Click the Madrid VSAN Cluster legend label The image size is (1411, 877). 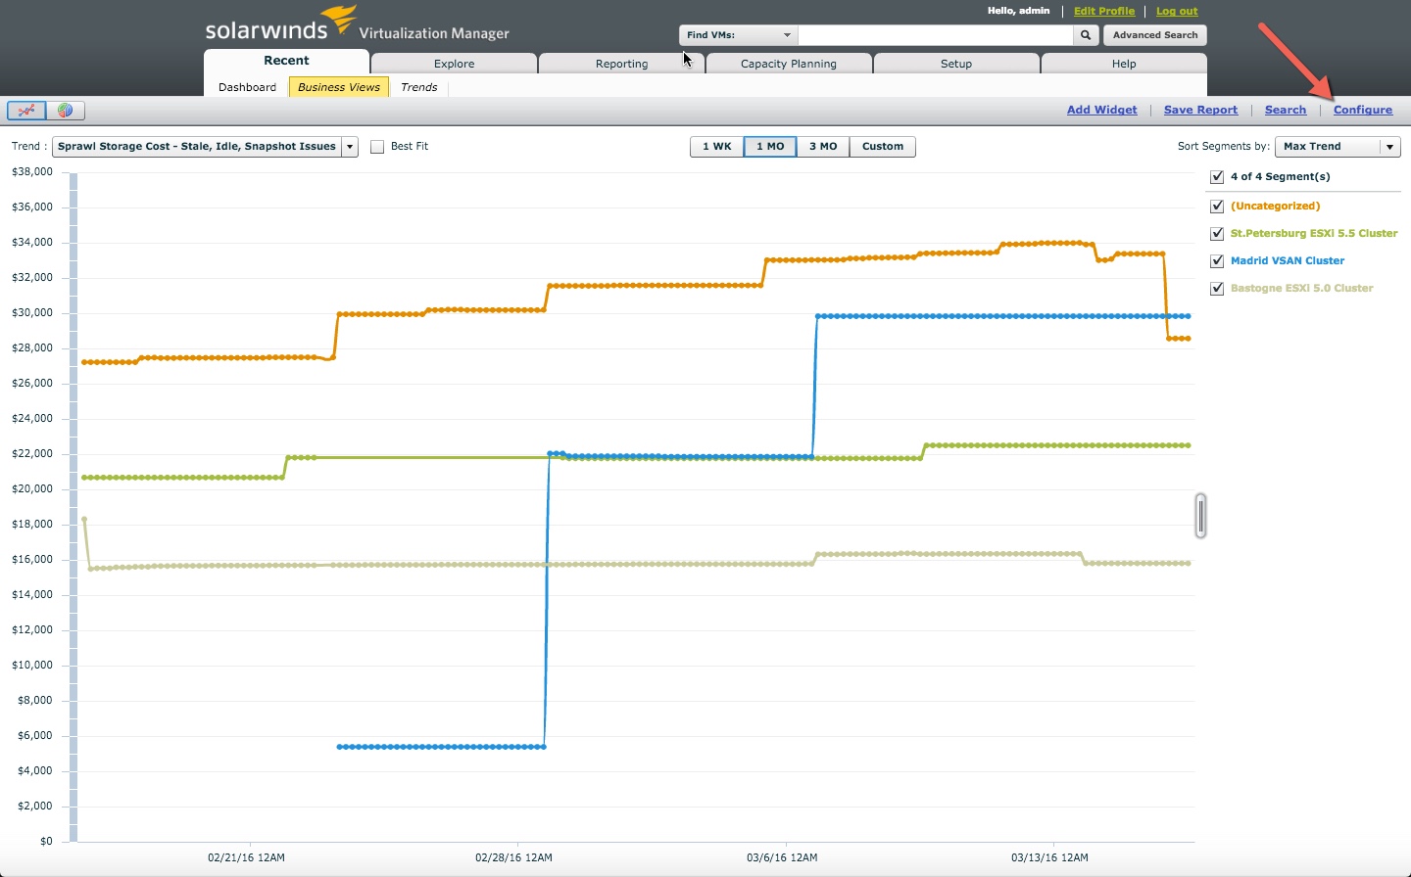(x=1288, y=261)
